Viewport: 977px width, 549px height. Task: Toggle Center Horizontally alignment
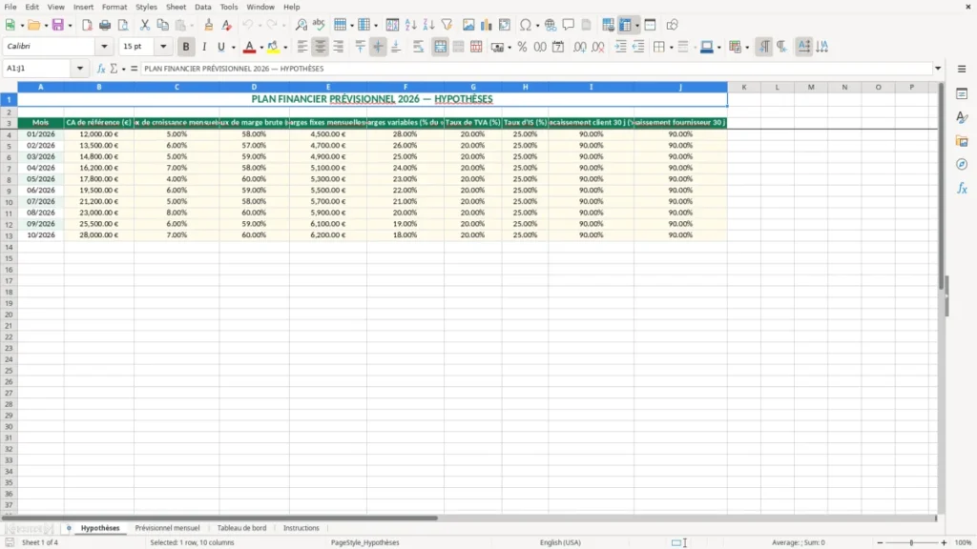[x=320, y=47]
